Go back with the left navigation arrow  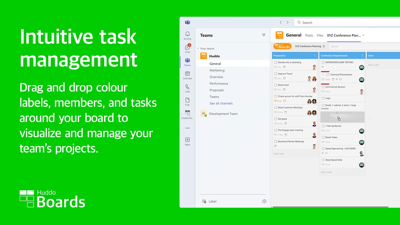tap(281, 22)
